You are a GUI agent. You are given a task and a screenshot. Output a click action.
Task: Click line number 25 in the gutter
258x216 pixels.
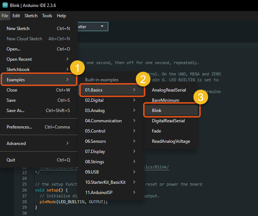coord(25,184)
